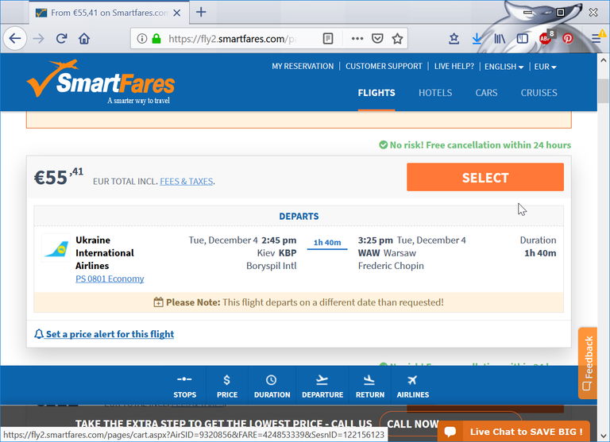The height and width of the screenshot is (442, 610).
Task: Open the FEES & TAXES link
Action: 187,182
